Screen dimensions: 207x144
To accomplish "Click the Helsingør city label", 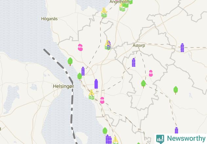I will pyautogui.click(x=63, y=86).
